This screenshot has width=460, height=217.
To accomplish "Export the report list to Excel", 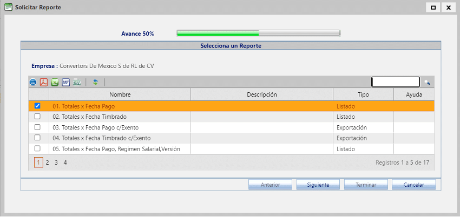I will (55, 83).
